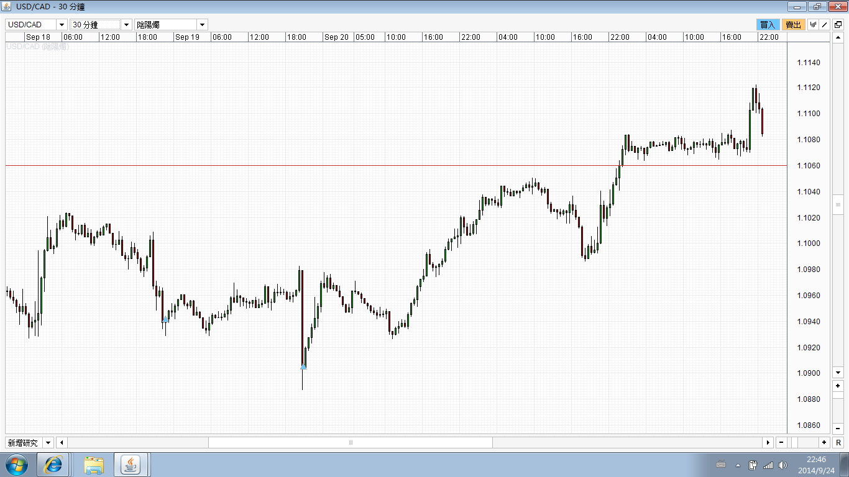Click the 新增研究 add study button
The height and width of the screenshot is (477, 849).
click(24, 443)
